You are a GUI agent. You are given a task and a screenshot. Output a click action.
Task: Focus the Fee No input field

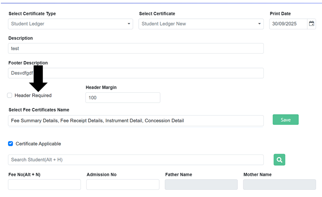point(44,184)
